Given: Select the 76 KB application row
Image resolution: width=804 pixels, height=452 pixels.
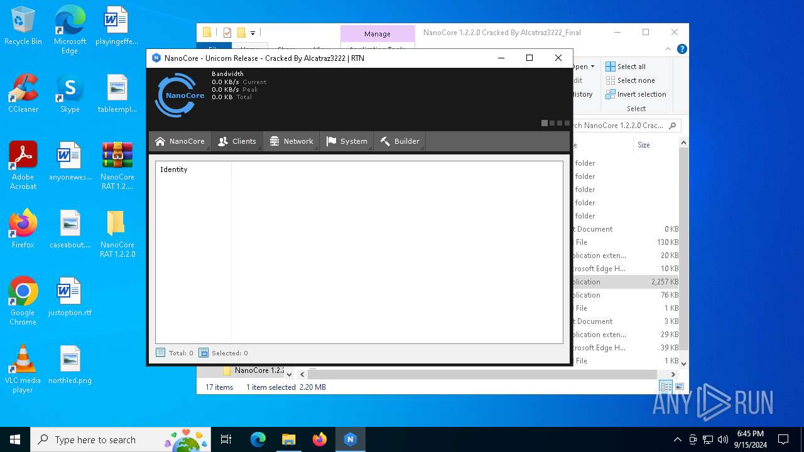Looking at the screenshot, I should (x=626, y=295).
